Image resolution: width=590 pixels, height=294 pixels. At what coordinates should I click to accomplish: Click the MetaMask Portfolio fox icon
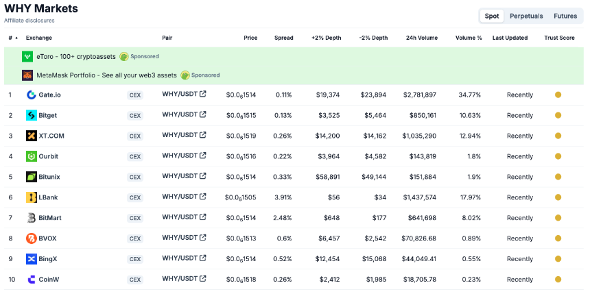tap(27, 75)
